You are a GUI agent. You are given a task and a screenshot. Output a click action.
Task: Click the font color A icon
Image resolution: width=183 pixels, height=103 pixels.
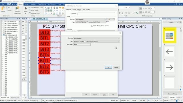122,13
